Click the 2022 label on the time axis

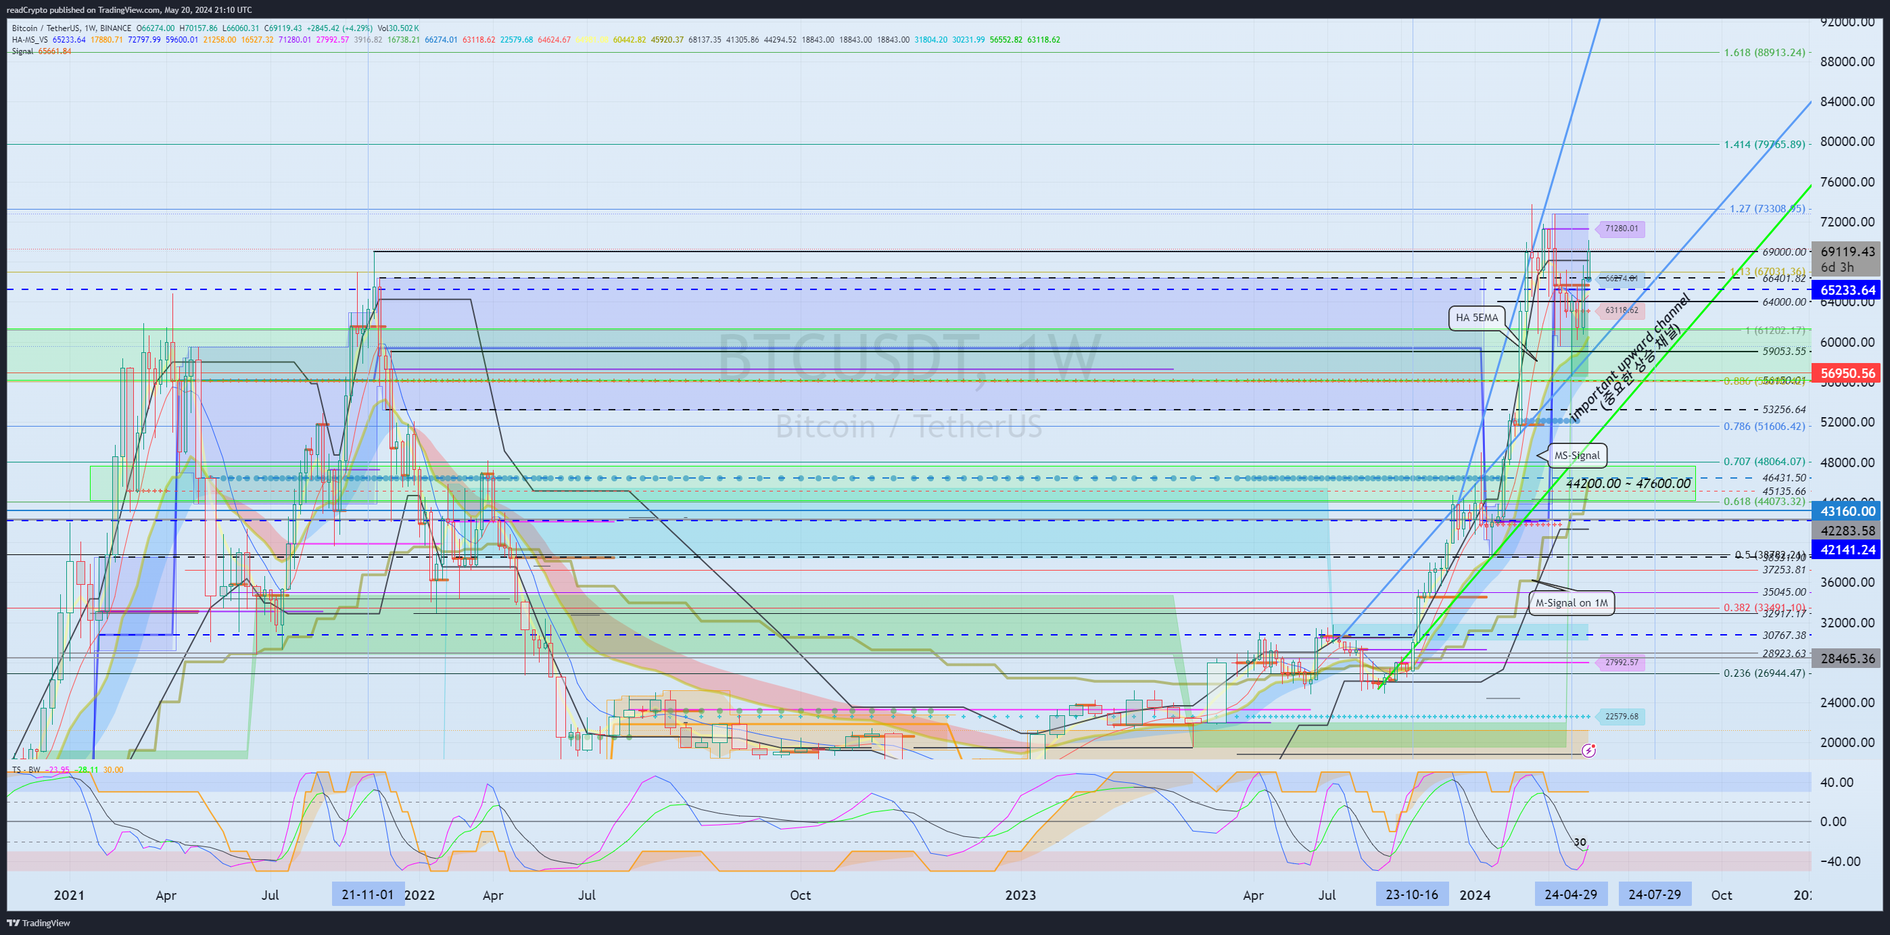(420, 895)
